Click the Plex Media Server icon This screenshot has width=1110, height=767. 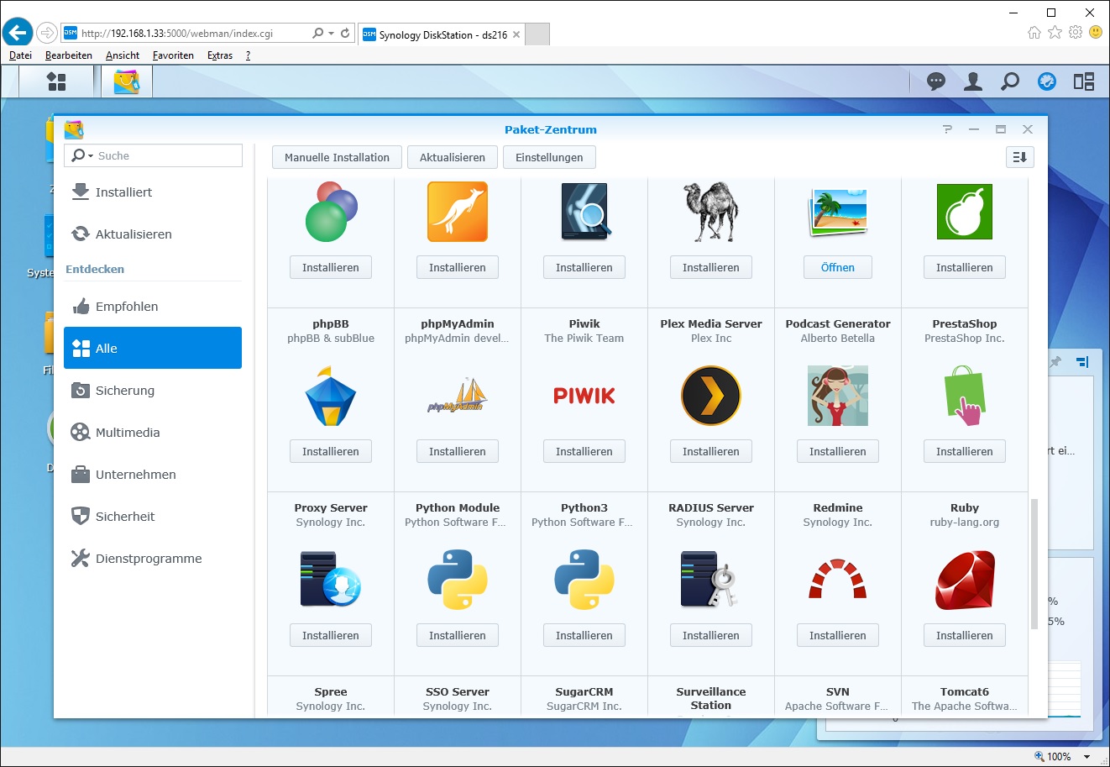711,396
